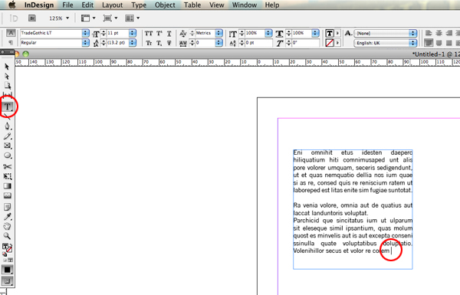This screenshot has height=295, width=460.
Task: Open the TradeGothic LT font dropdown
Action: pyautogui.click(x=85, y=33)
